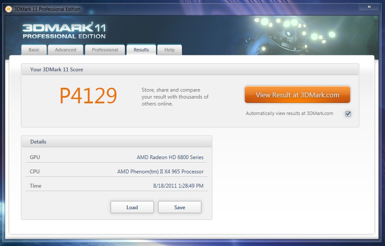Click the window title text in title bar
This screenshot has width=385, height=246.
click(47, 9)
